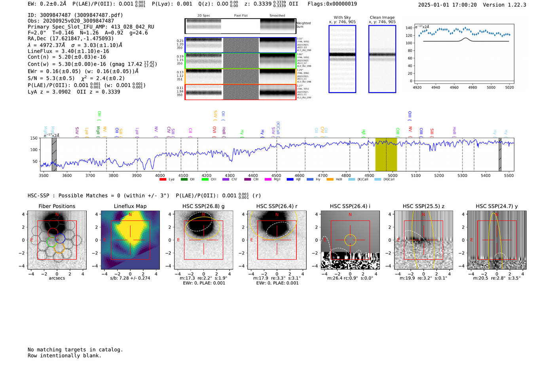Viewport: 554px width, 377px height.
Task: Click the m:17.3 re:2.2" s:1.9" caption
Action: click(203, 278)
